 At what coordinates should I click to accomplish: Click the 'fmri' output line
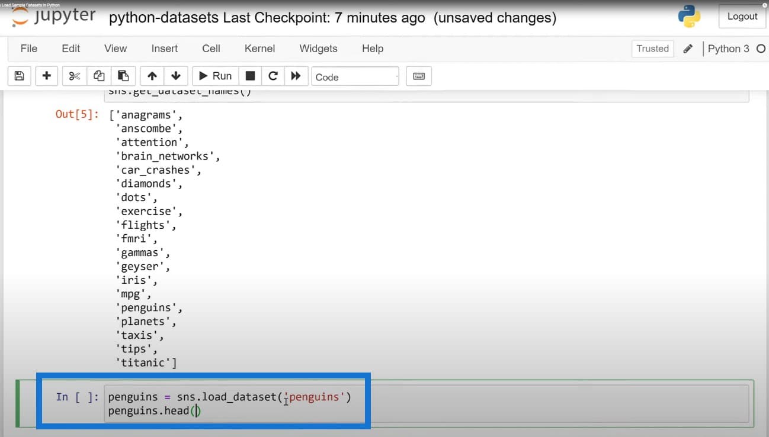click(x=136, y=238)
